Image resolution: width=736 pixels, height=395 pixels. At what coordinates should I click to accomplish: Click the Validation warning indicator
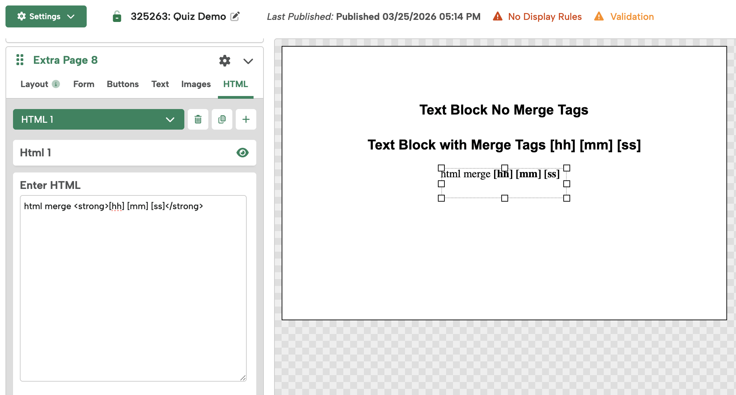tap(624, 16)
